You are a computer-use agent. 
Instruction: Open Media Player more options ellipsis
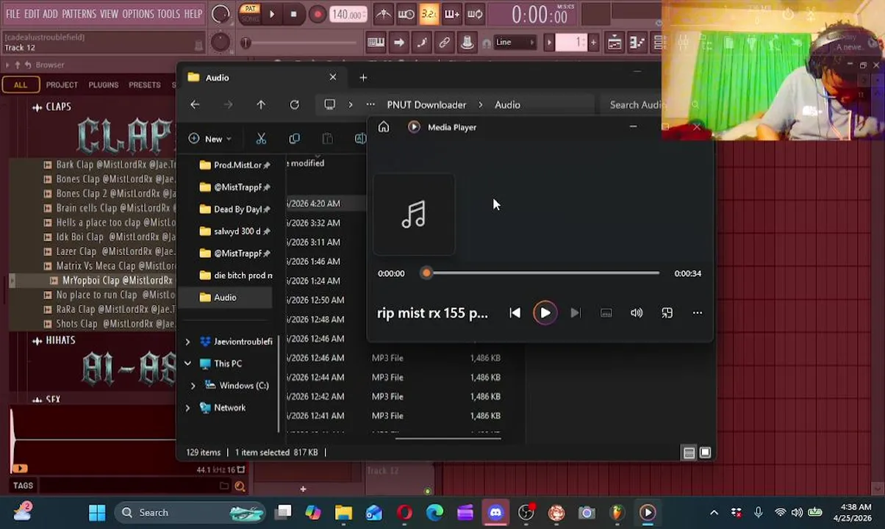pos(697,313)
